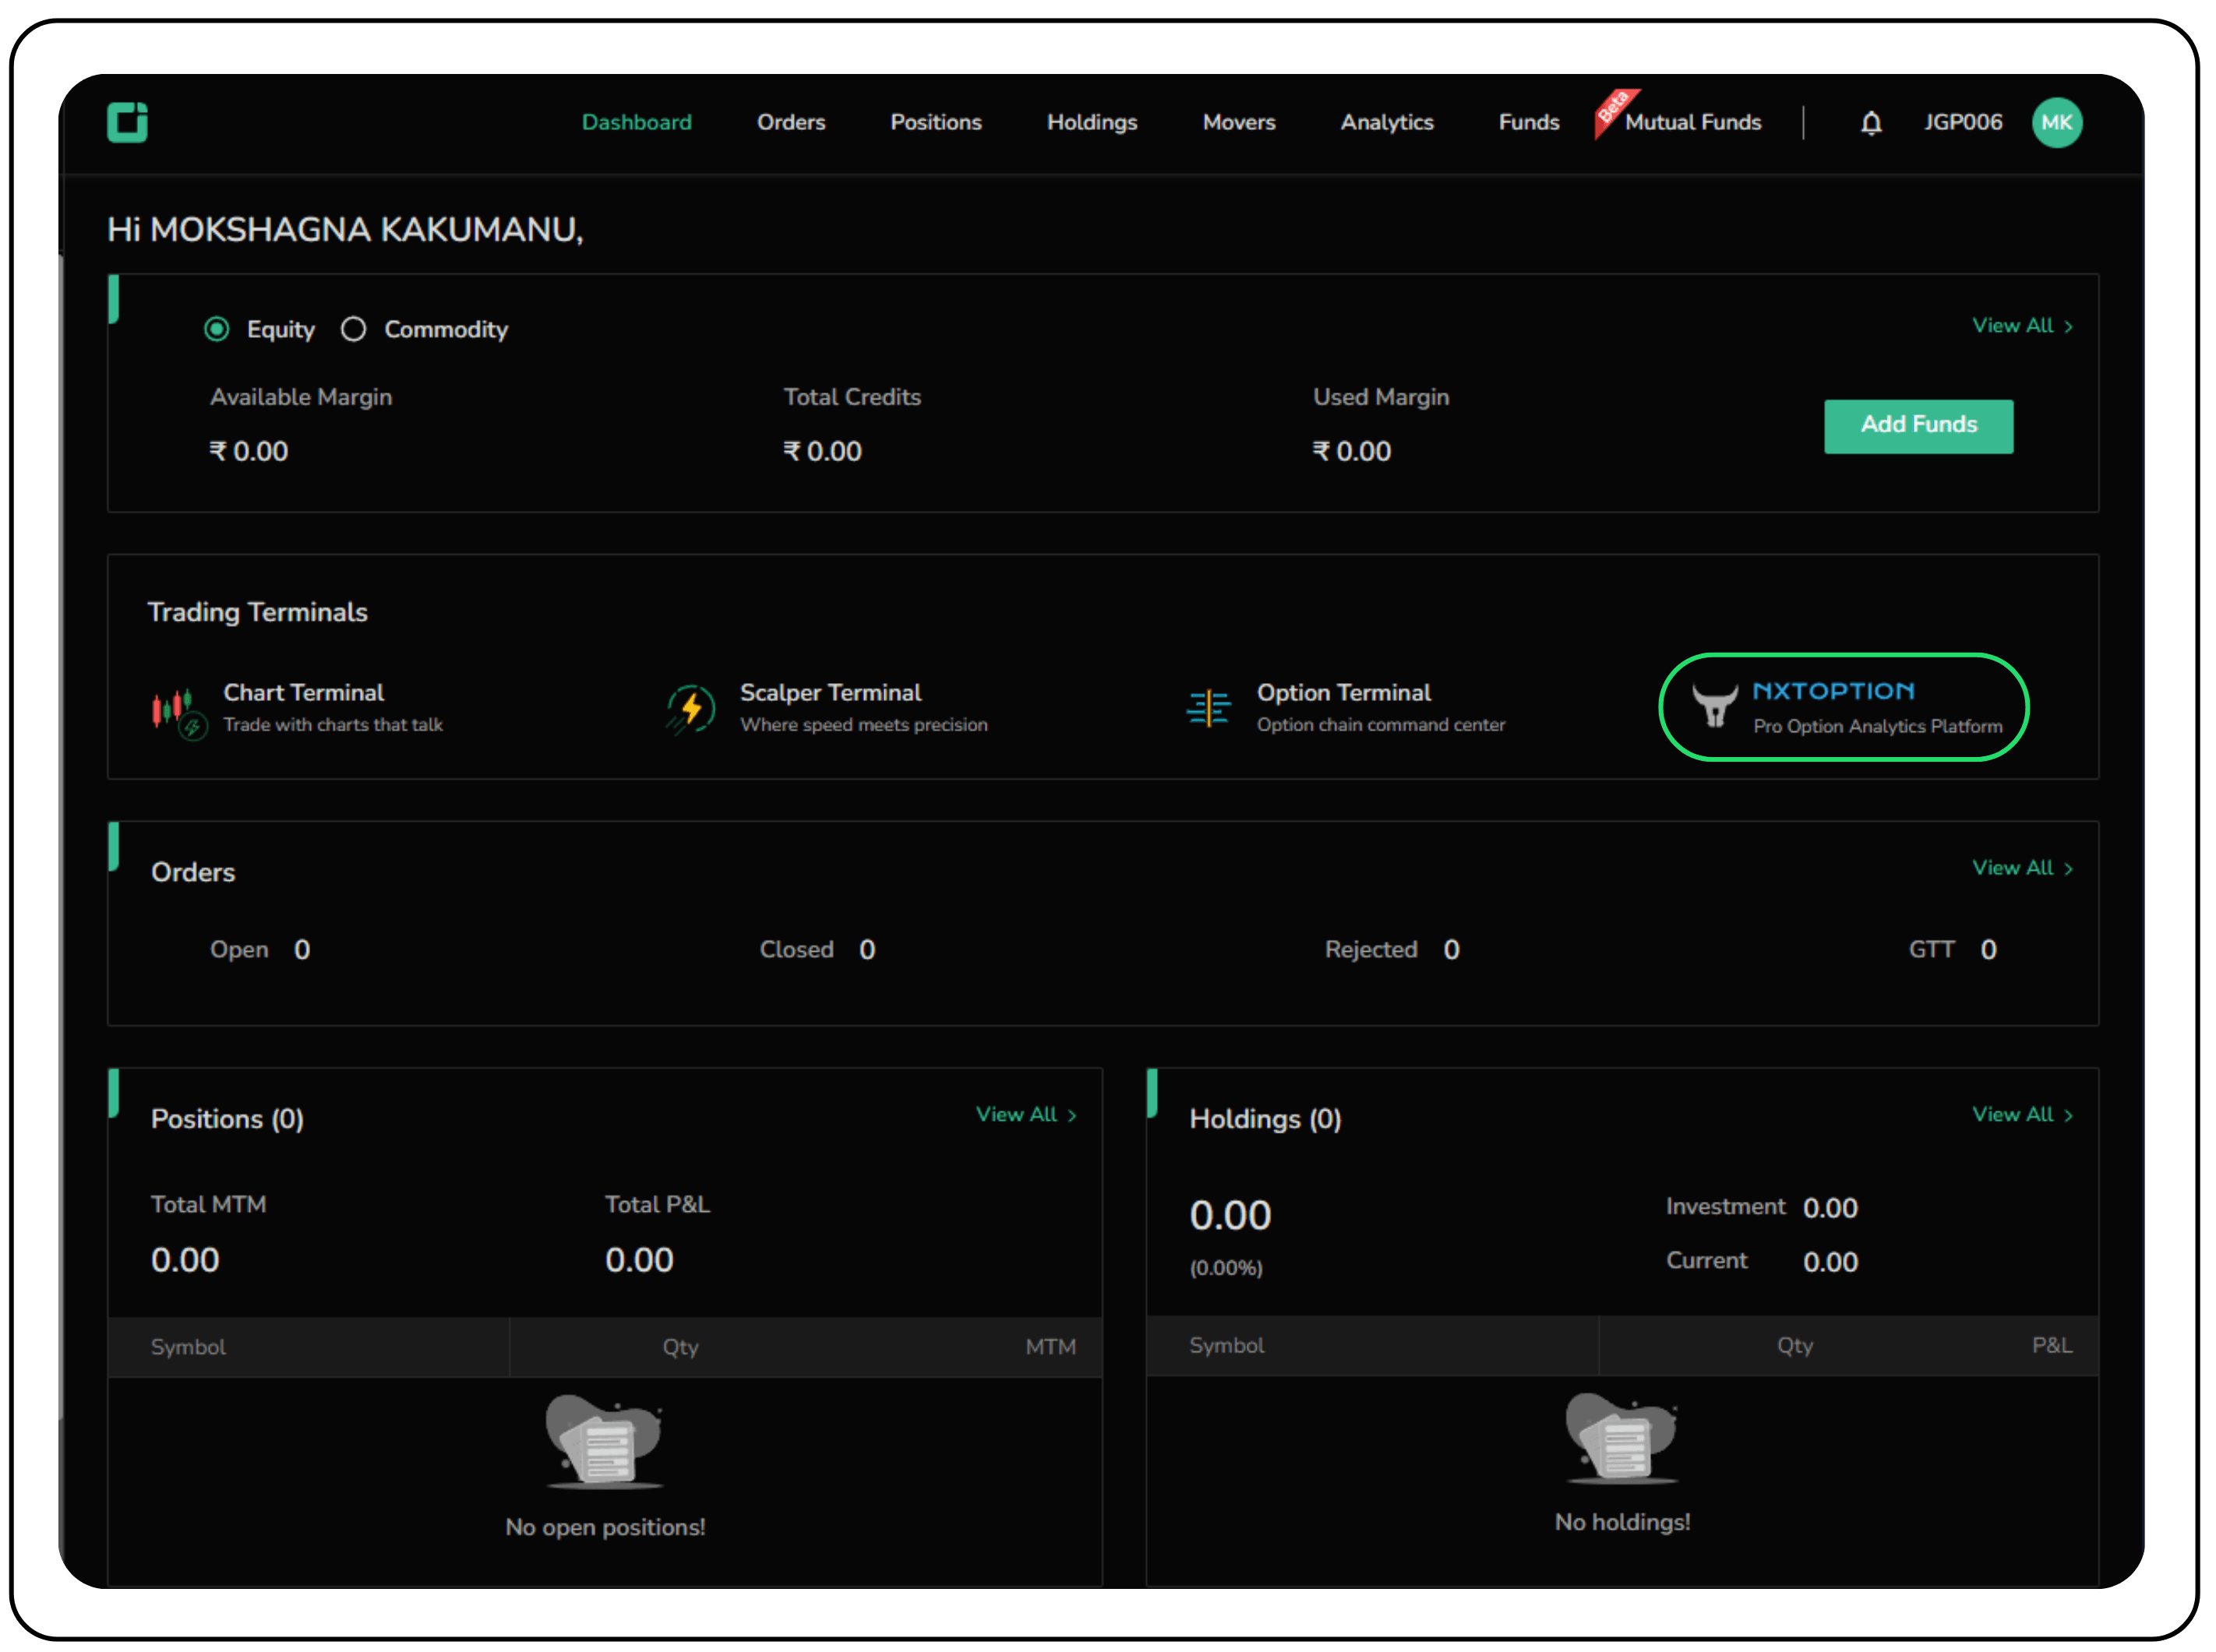Image resolution: width=2216 pixels, height=1652 pixels.
Task: Open the Option Terminal option chain icon
Action: [x=1208, y=708]
